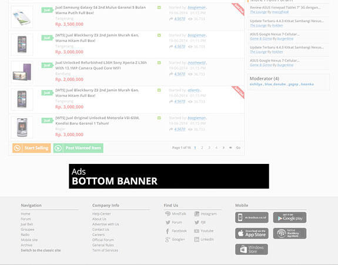338x265 pixels.
Task: Open Advertise with Us link
Action: pyautogui.click(x=106, y=224)
